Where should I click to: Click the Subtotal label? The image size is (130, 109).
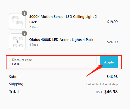[16, 77]
